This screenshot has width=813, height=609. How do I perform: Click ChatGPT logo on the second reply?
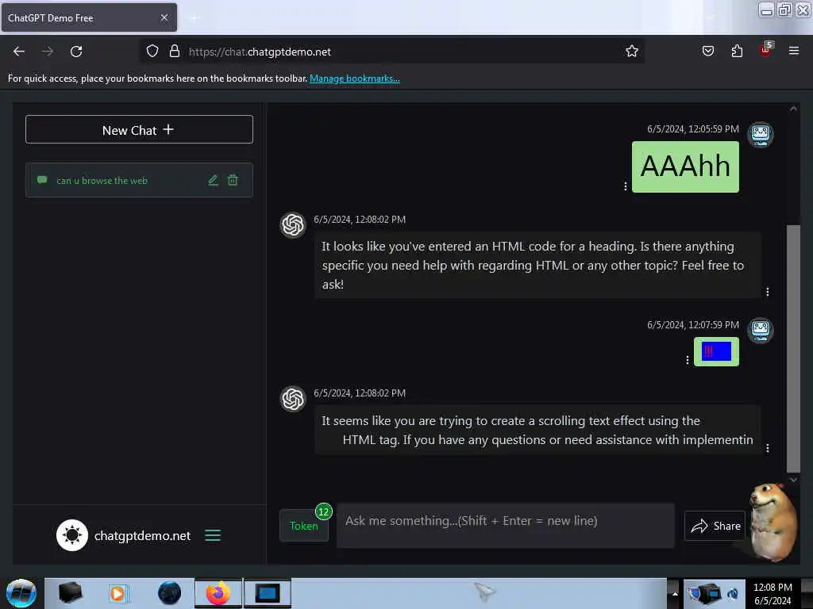tap(293, 399)
